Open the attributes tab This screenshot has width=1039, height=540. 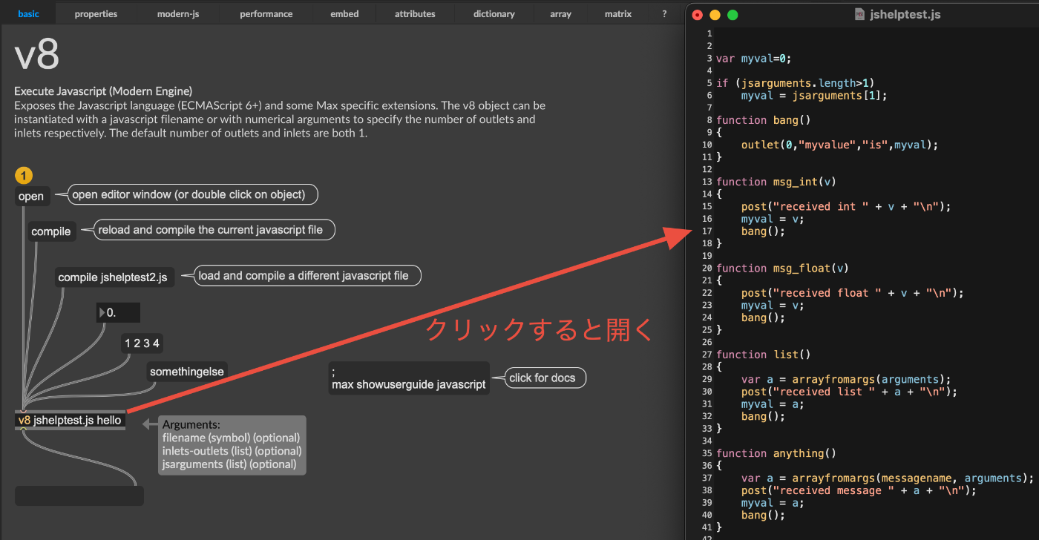click(415, 13)
